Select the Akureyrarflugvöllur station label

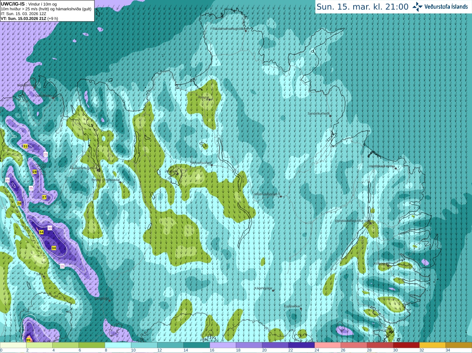tap(83, 168)
